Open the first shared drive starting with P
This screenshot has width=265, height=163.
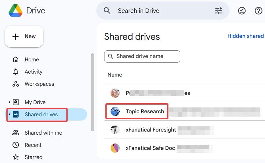coord(158,93)
